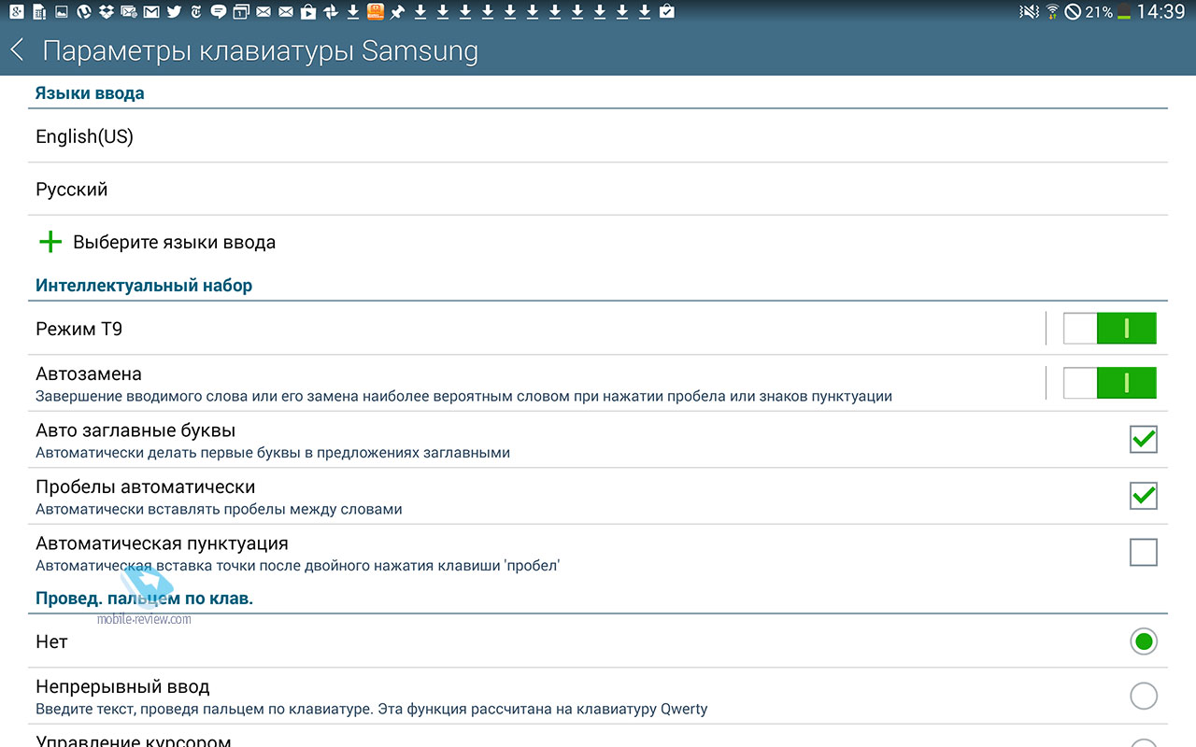This screenshot has height=747, width=1196.
Task: Uncheck Пробелы автоматически checkbox
Action: 1143,496
